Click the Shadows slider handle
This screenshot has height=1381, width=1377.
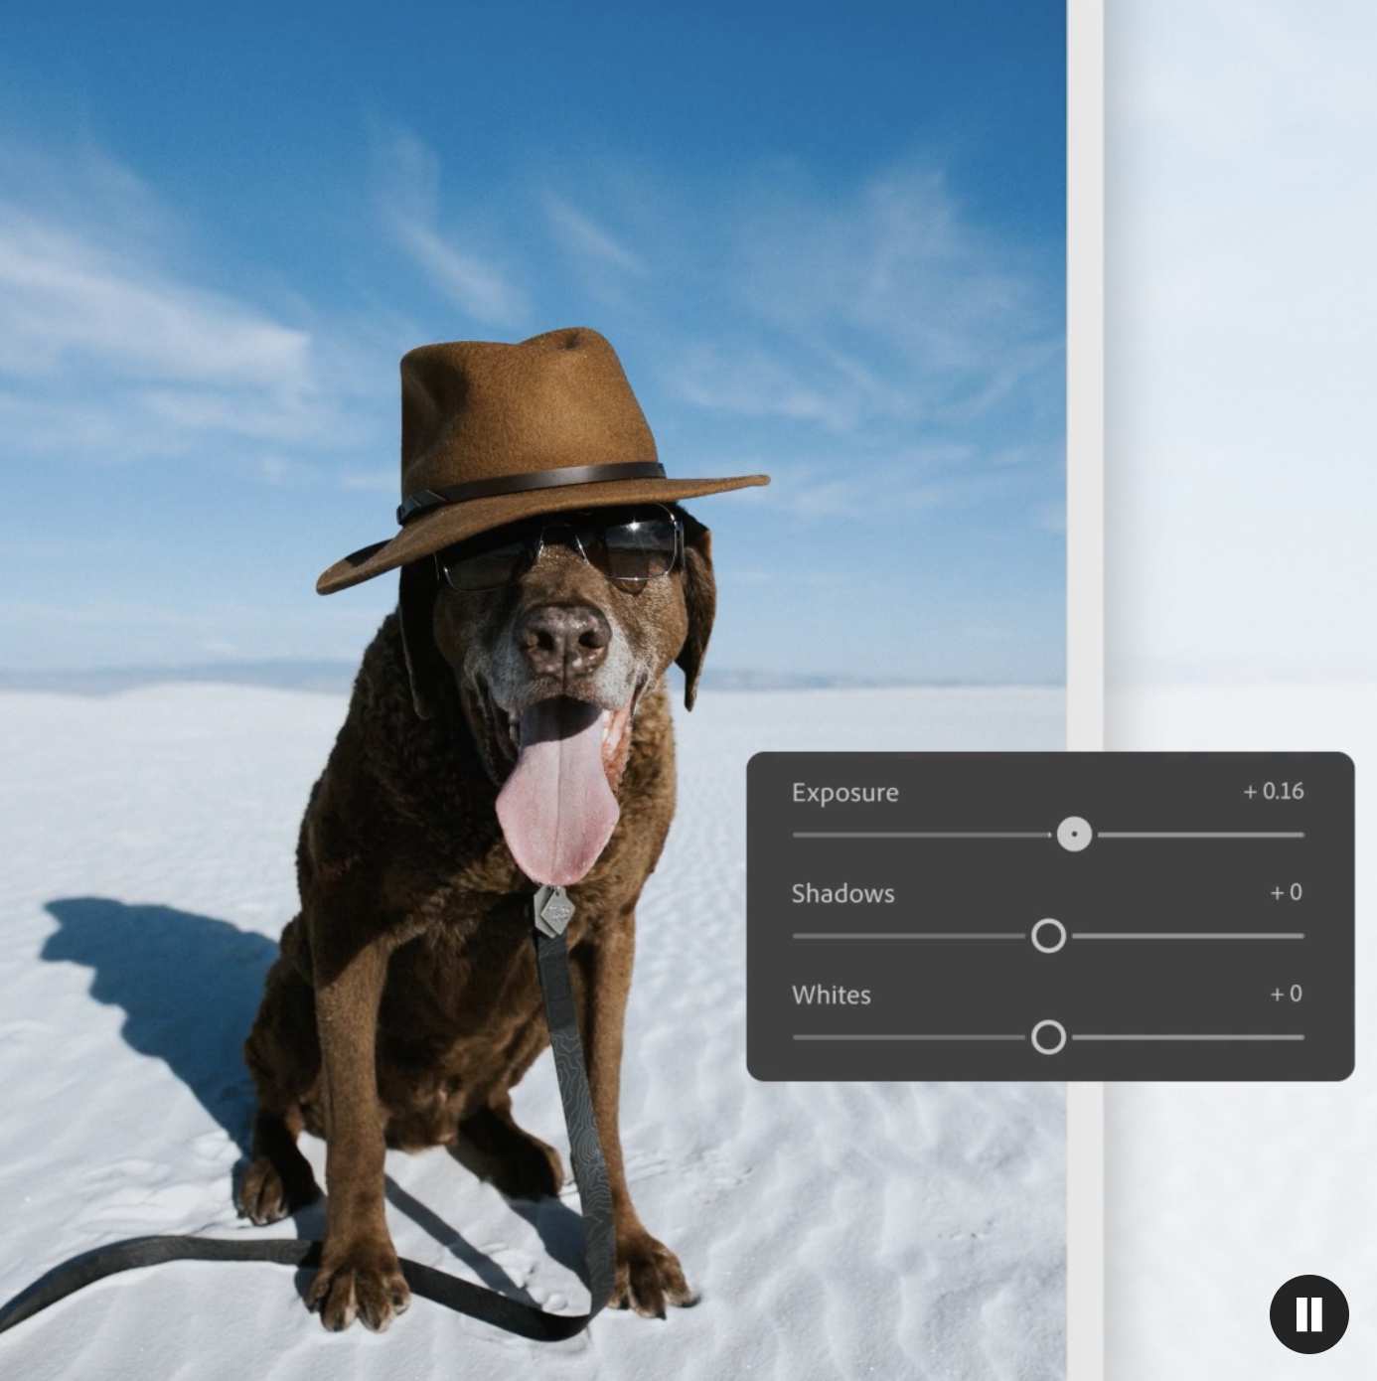[x=1048, y=936]
